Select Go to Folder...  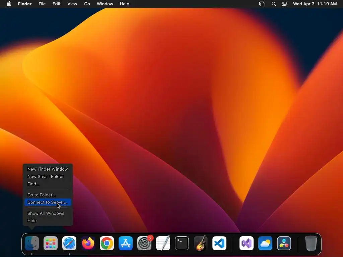(48, 195)
